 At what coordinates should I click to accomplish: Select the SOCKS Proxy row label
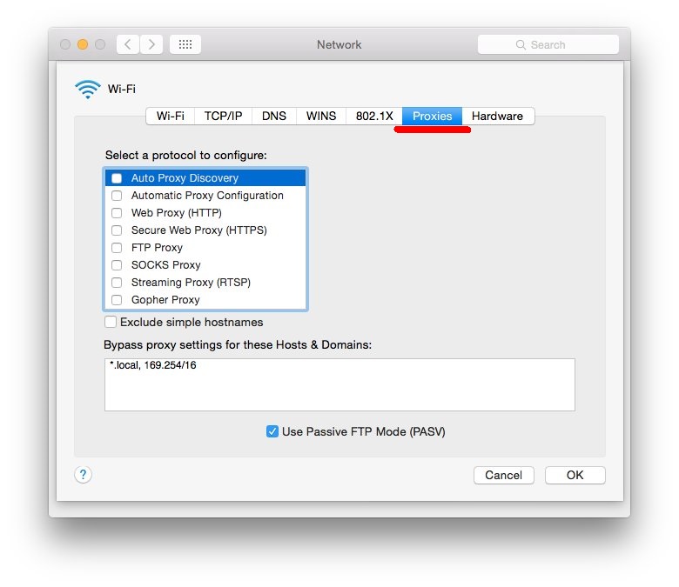tap(166, 264)
